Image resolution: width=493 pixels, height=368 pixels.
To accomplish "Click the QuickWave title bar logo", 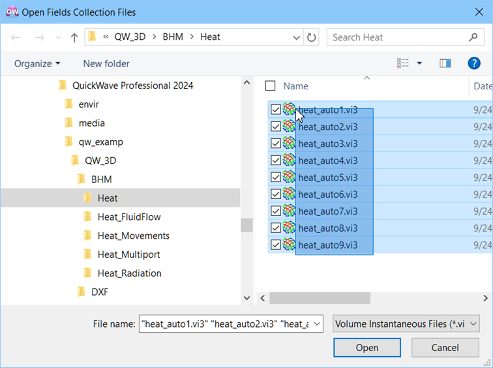I will point(12,12).
